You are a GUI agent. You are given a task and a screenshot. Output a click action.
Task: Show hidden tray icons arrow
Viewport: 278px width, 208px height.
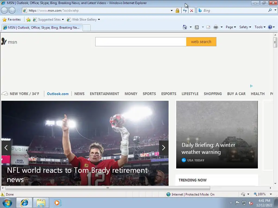coord(231,203)
